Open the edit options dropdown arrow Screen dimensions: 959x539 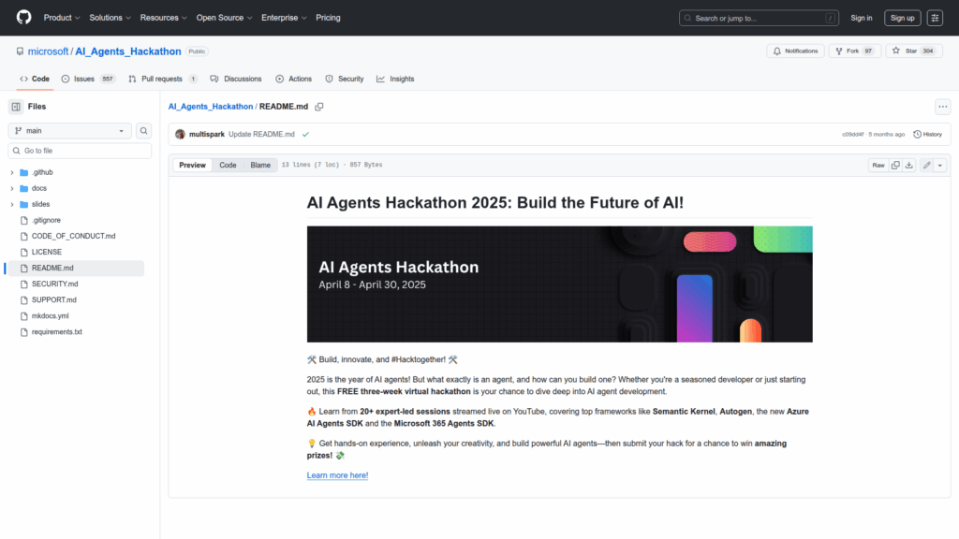click(x=940, y=165)
